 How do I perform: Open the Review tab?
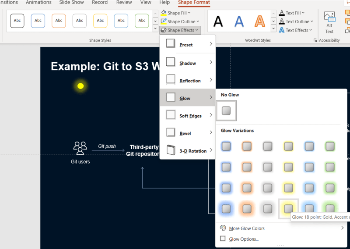click(124, 3)
